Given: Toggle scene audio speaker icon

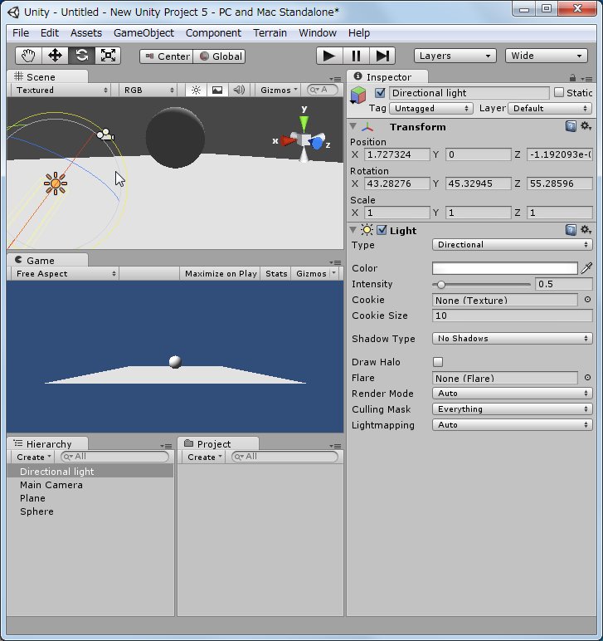Looking at the screenshot, I should click(239, 90).
